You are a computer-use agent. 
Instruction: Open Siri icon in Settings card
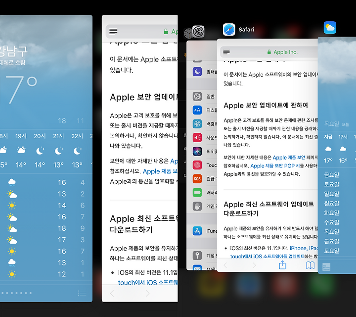coord(197,151)
